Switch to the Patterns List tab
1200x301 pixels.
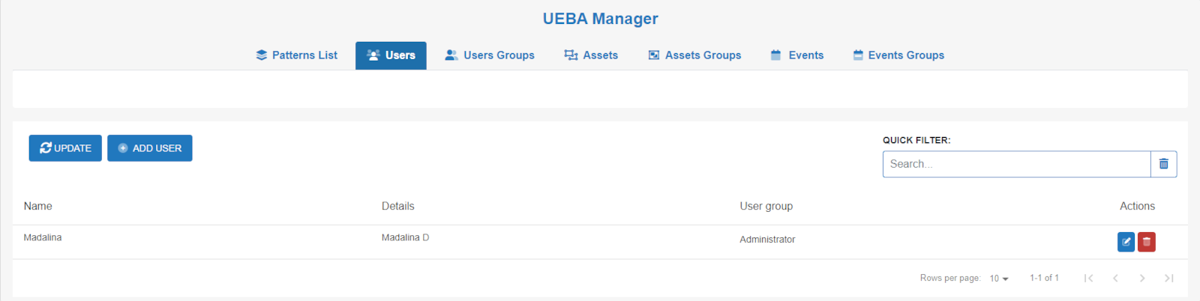click(x=296, y=55)
